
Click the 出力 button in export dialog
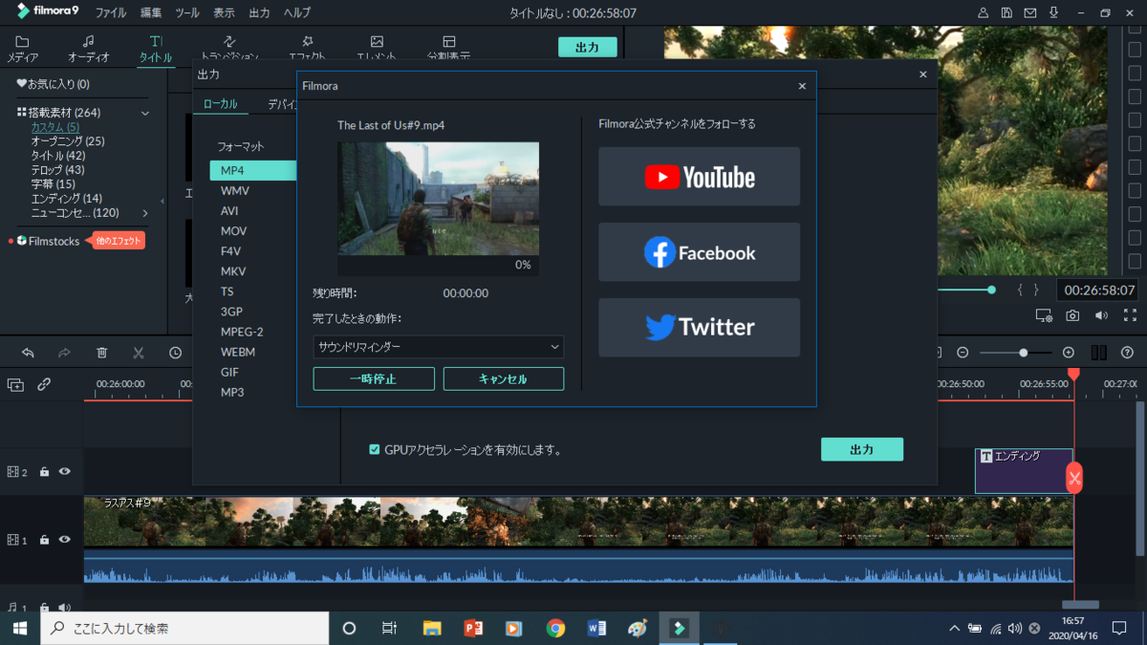point(862,449)
